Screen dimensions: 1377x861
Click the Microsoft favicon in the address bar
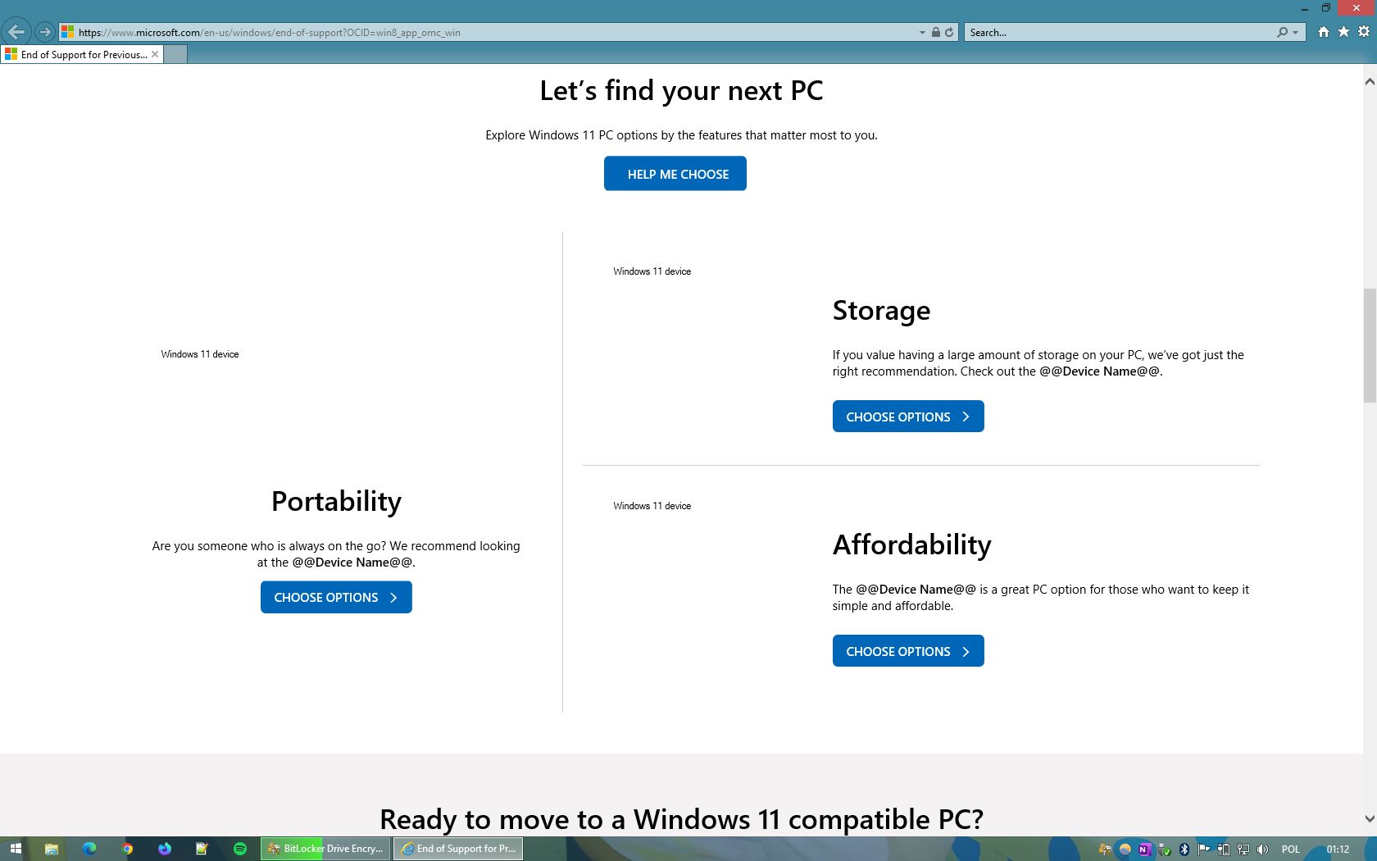[x=68, y=32]
